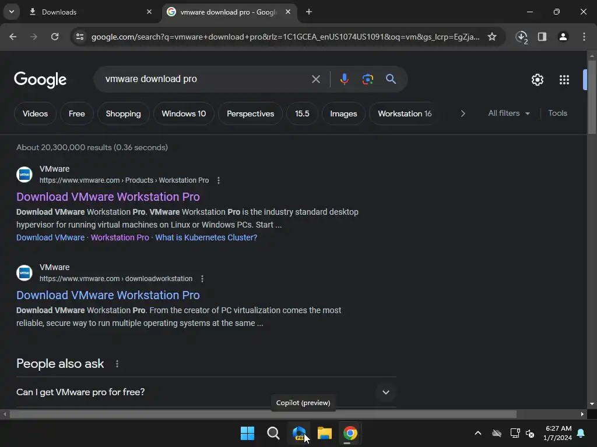Click the first result's VMware favicon
The width and height of the screenshot is (597, 447).
coord(24,175)
